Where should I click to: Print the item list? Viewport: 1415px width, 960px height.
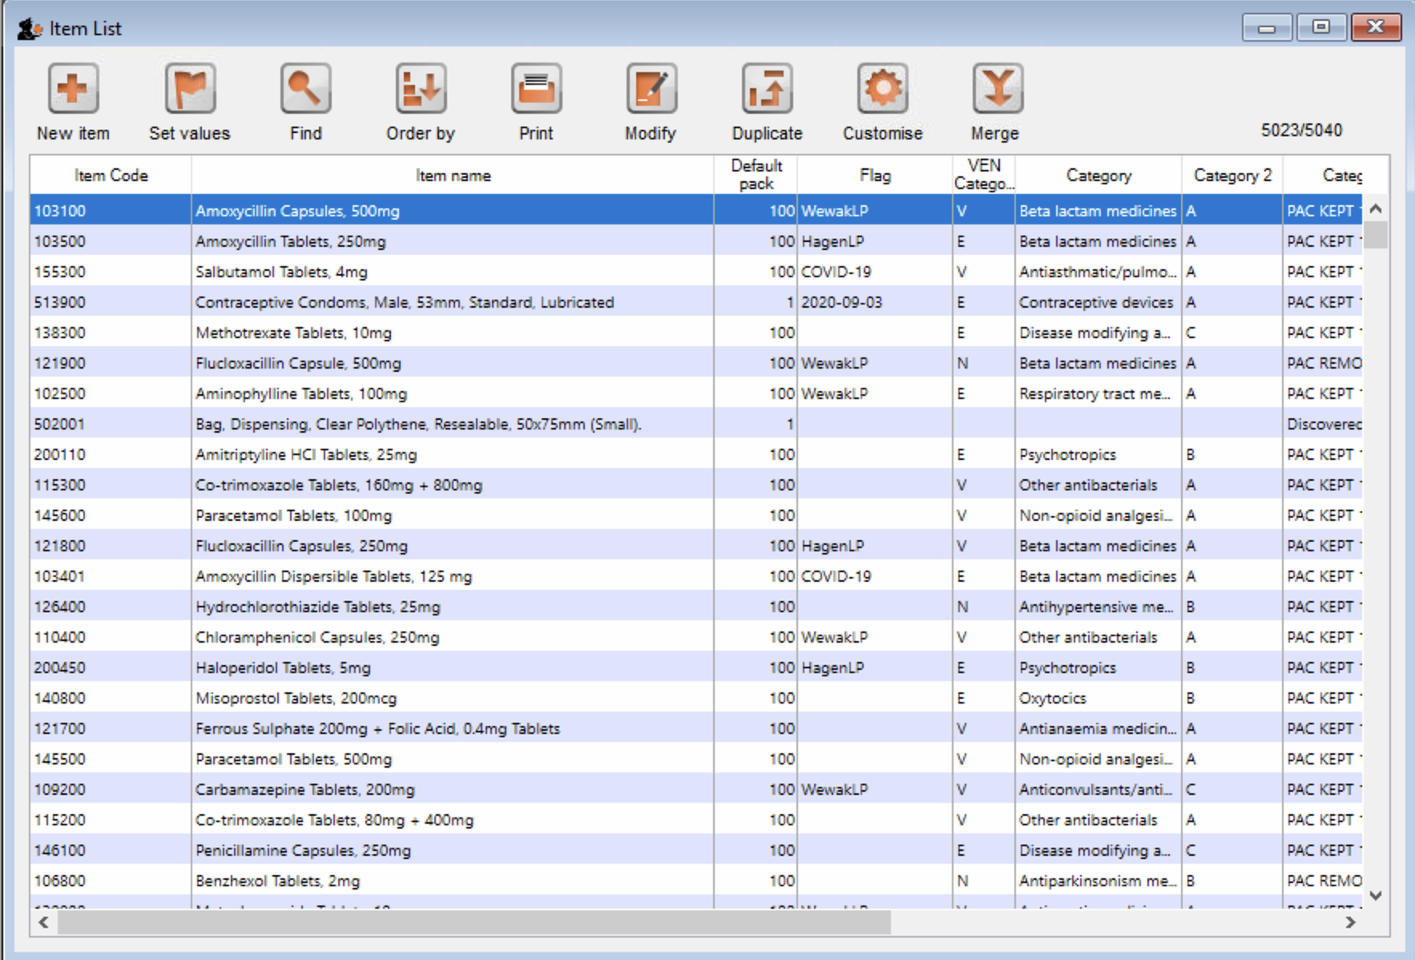coord(536,89)
